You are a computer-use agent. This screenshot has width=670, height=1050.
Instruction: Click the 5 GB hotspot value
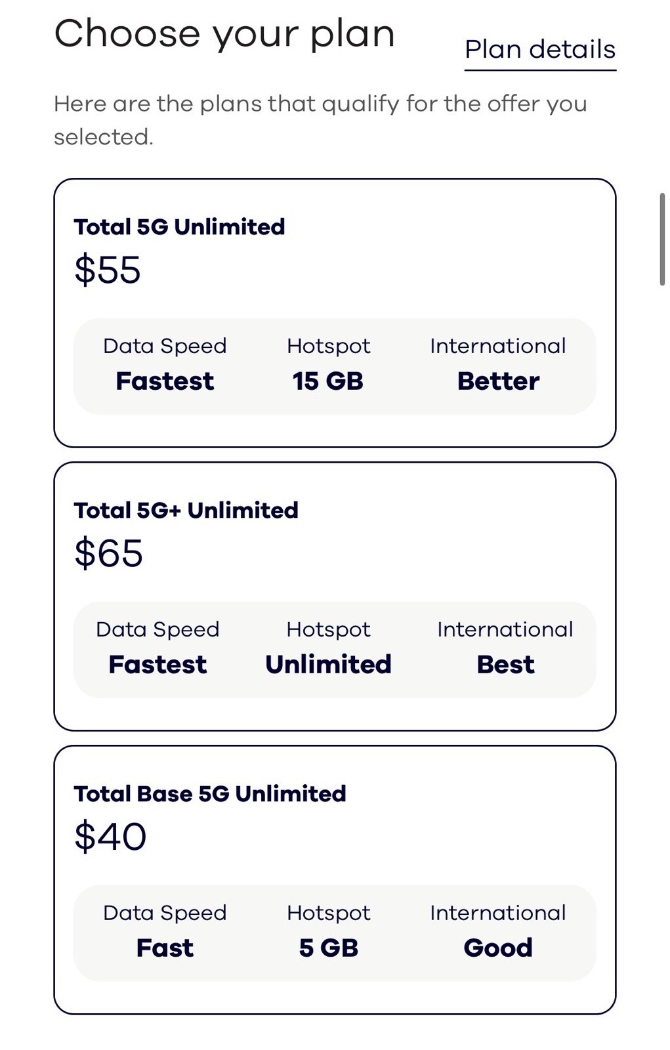[328, 948]
